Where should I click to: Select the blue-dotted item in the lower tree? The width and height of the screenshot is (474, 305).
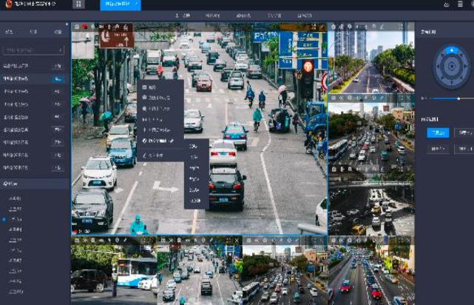15,219
